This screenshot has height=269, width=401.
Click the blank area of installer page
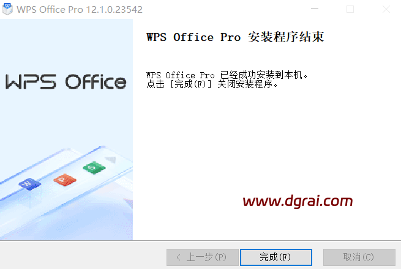(x=267, y=143)
